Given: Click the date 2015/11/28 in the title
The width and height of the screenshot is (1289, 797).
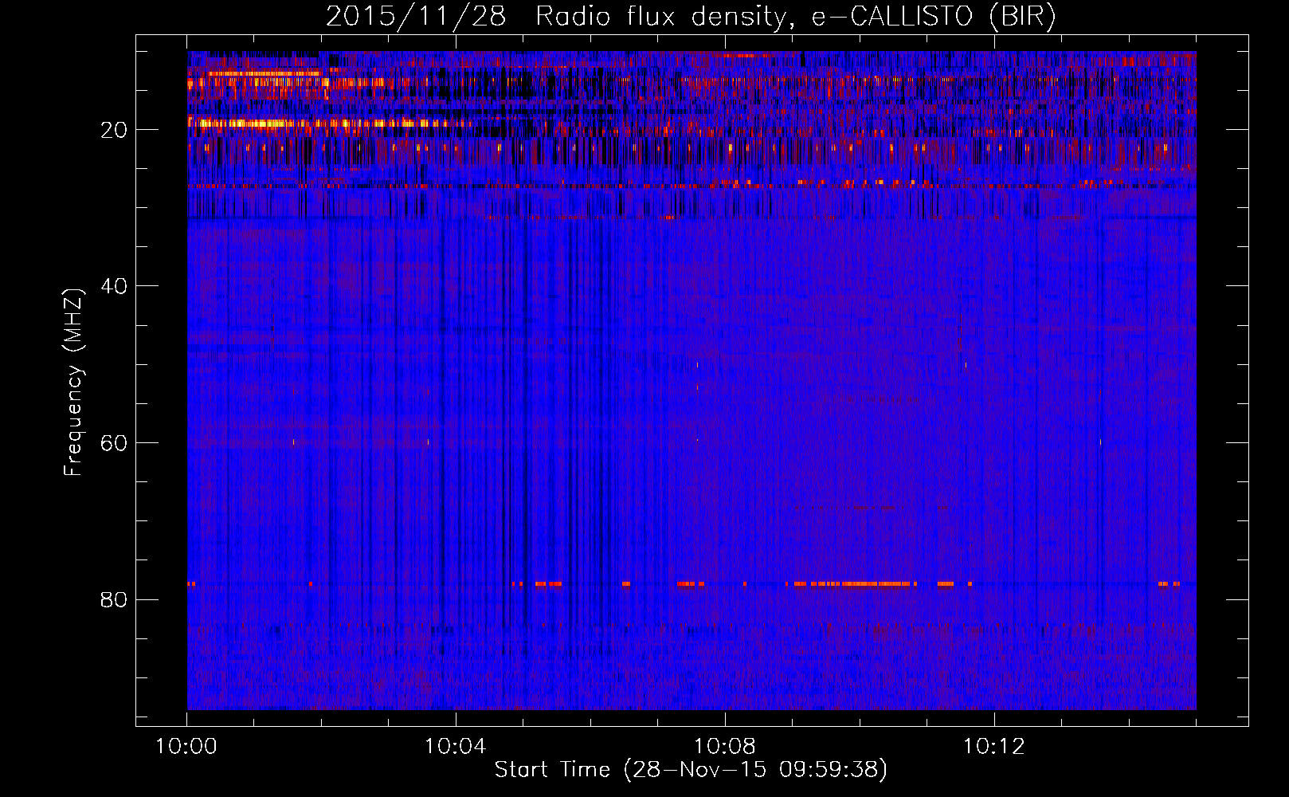Looking at the screenshot, I should point(415,16).
